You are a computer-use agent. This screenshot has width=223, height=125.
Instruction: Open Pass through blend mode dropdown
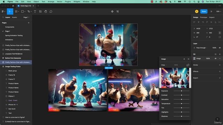point(202,48)
